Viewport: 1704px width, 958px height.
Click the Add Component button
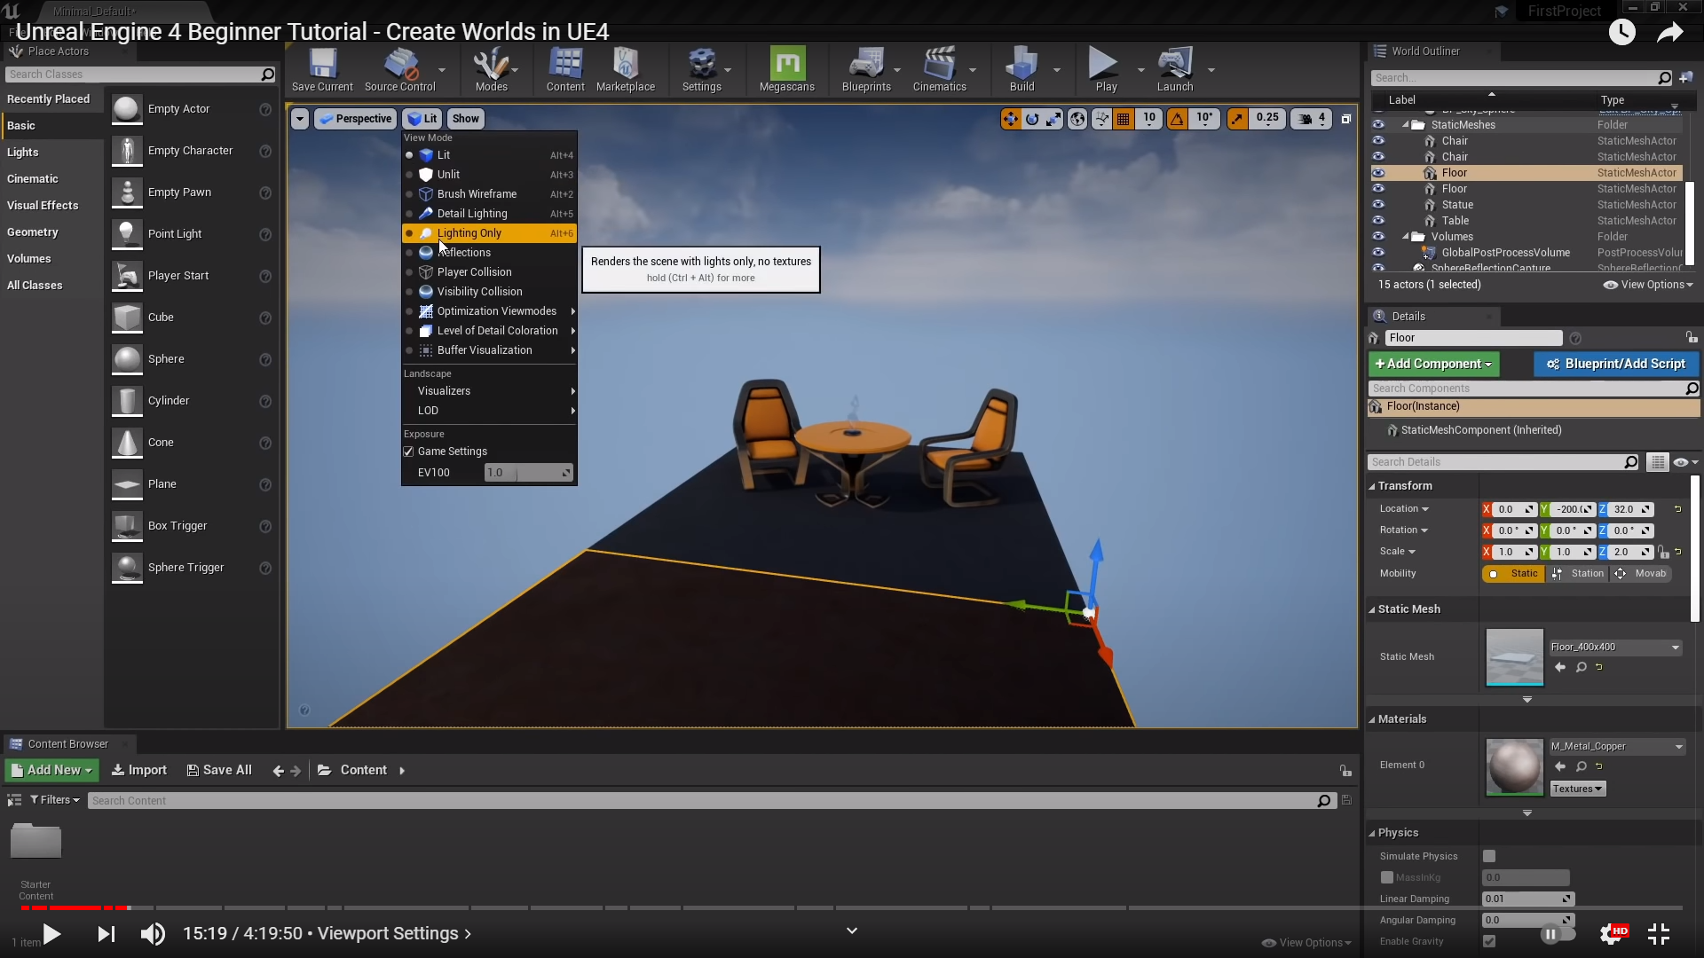pos(1432,364)
